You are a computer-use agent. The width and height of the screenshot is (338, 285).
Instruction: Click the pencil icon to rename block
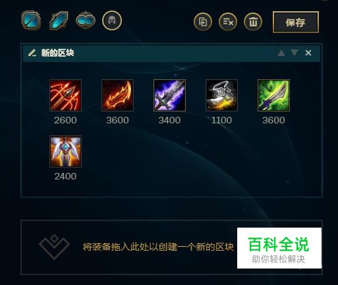[32, 53]
